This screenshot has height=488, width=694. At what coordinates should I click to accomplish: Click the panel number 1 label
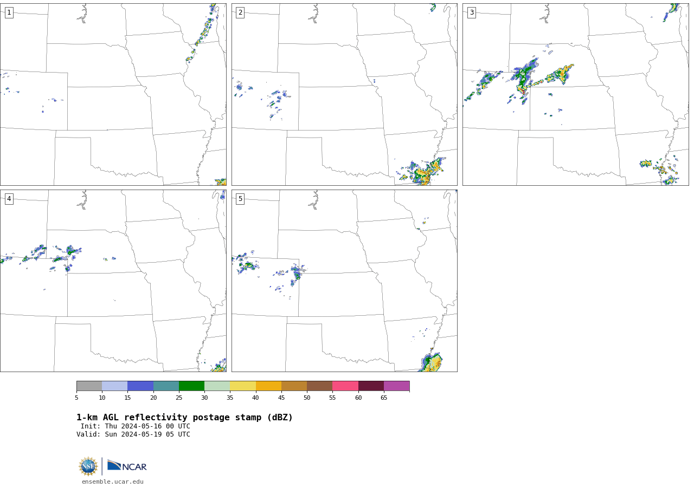(9, 12)
